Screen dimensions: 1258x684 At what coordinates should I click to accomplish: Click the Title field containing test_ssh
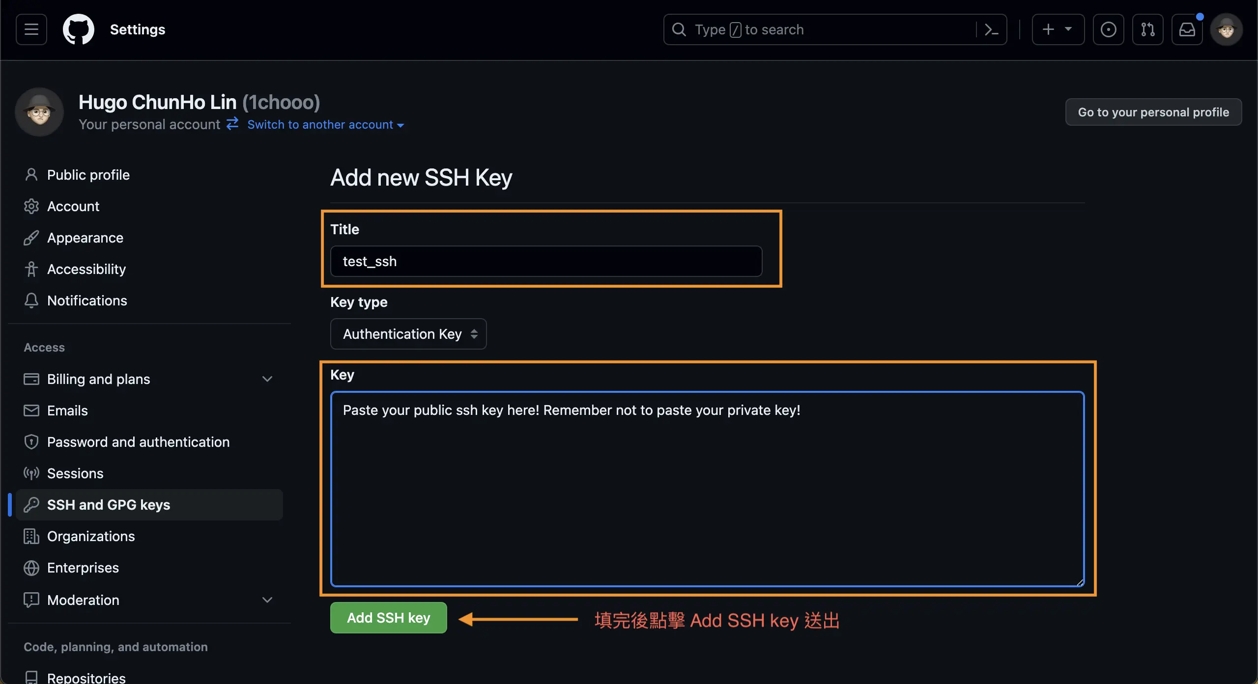click(546, 261)
